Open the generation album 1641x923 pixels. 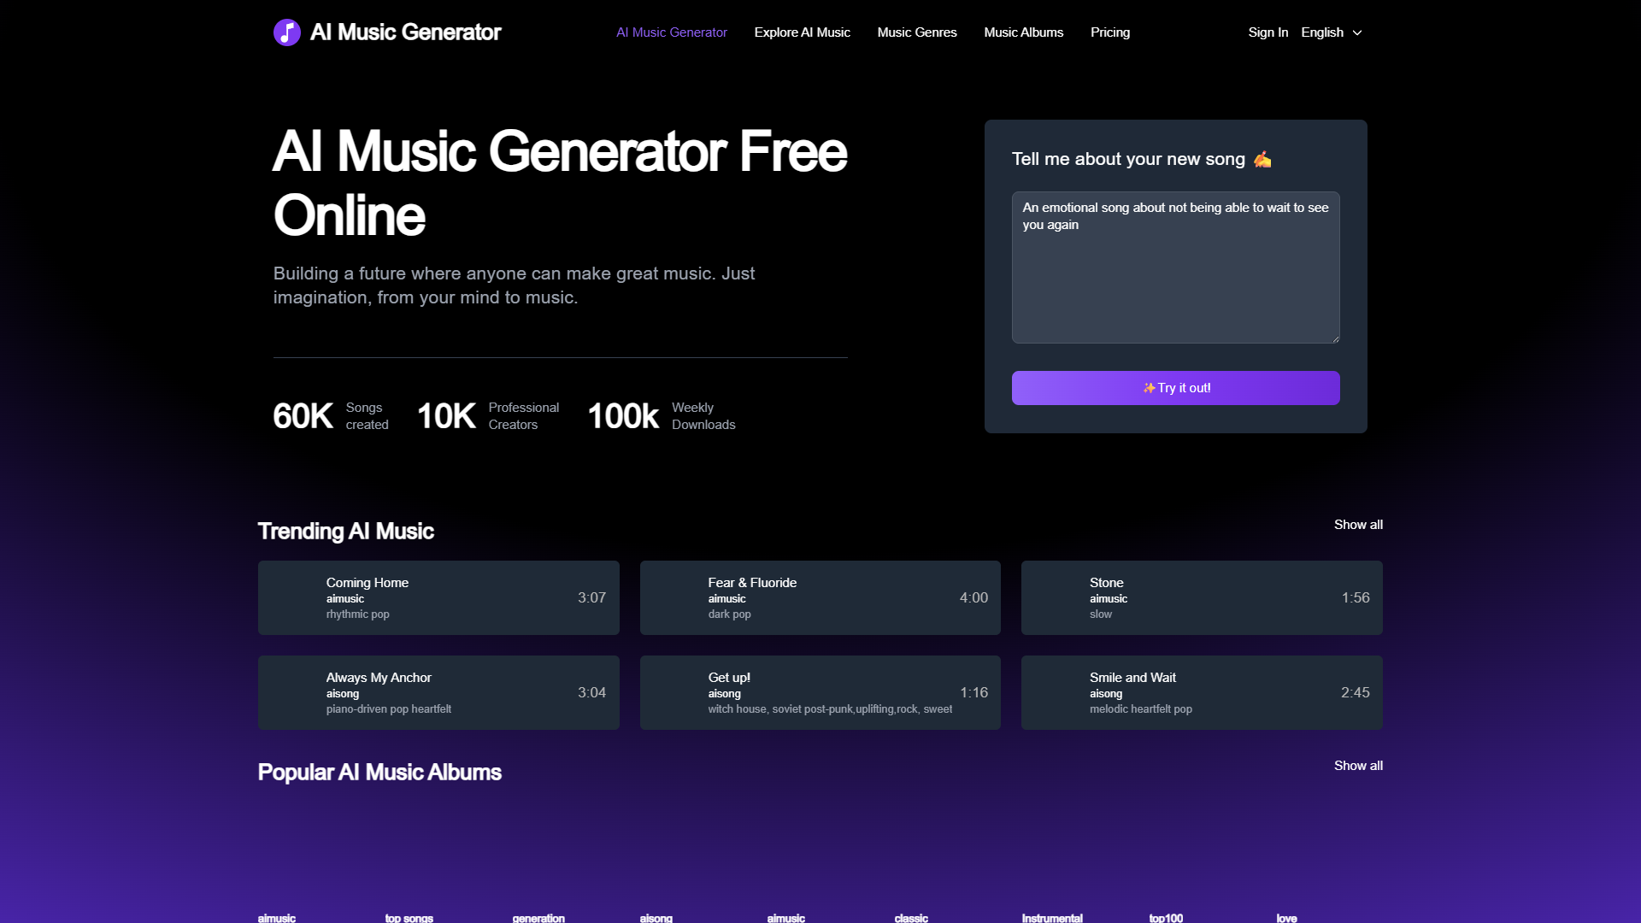point(538,918)
